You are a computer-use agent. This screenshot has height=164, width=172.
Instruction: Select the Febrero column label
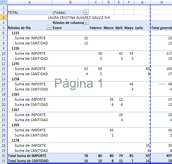(96, 28)
